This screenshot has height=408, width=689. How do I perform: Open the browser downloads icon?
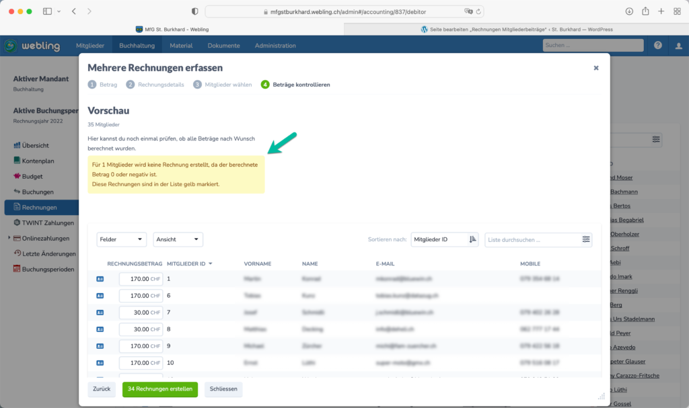coord(629,11)
